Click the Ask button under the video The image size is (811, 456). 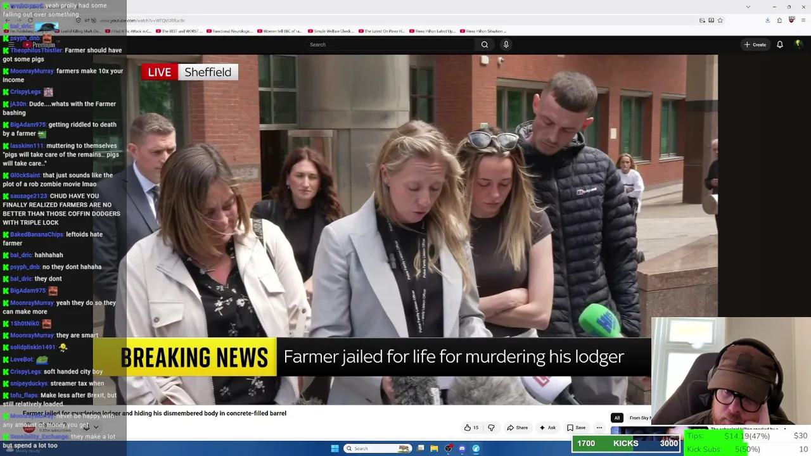pos(547,427)
